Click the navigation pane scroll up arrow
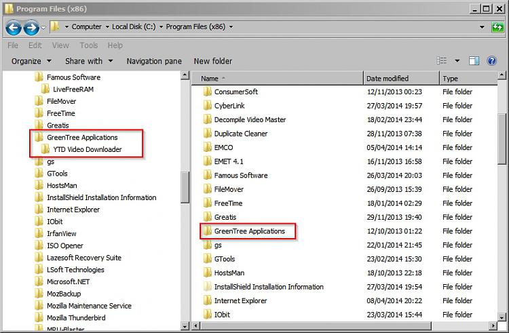Viewport: 509px width, 333px height. (x=185, y=75)
